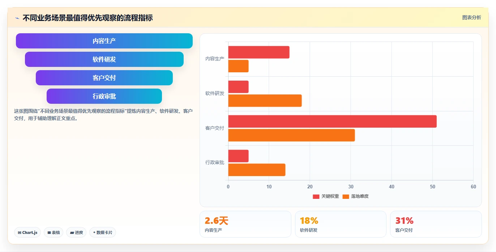Click the chart y-axis label 内容生产

pos(215,59)
